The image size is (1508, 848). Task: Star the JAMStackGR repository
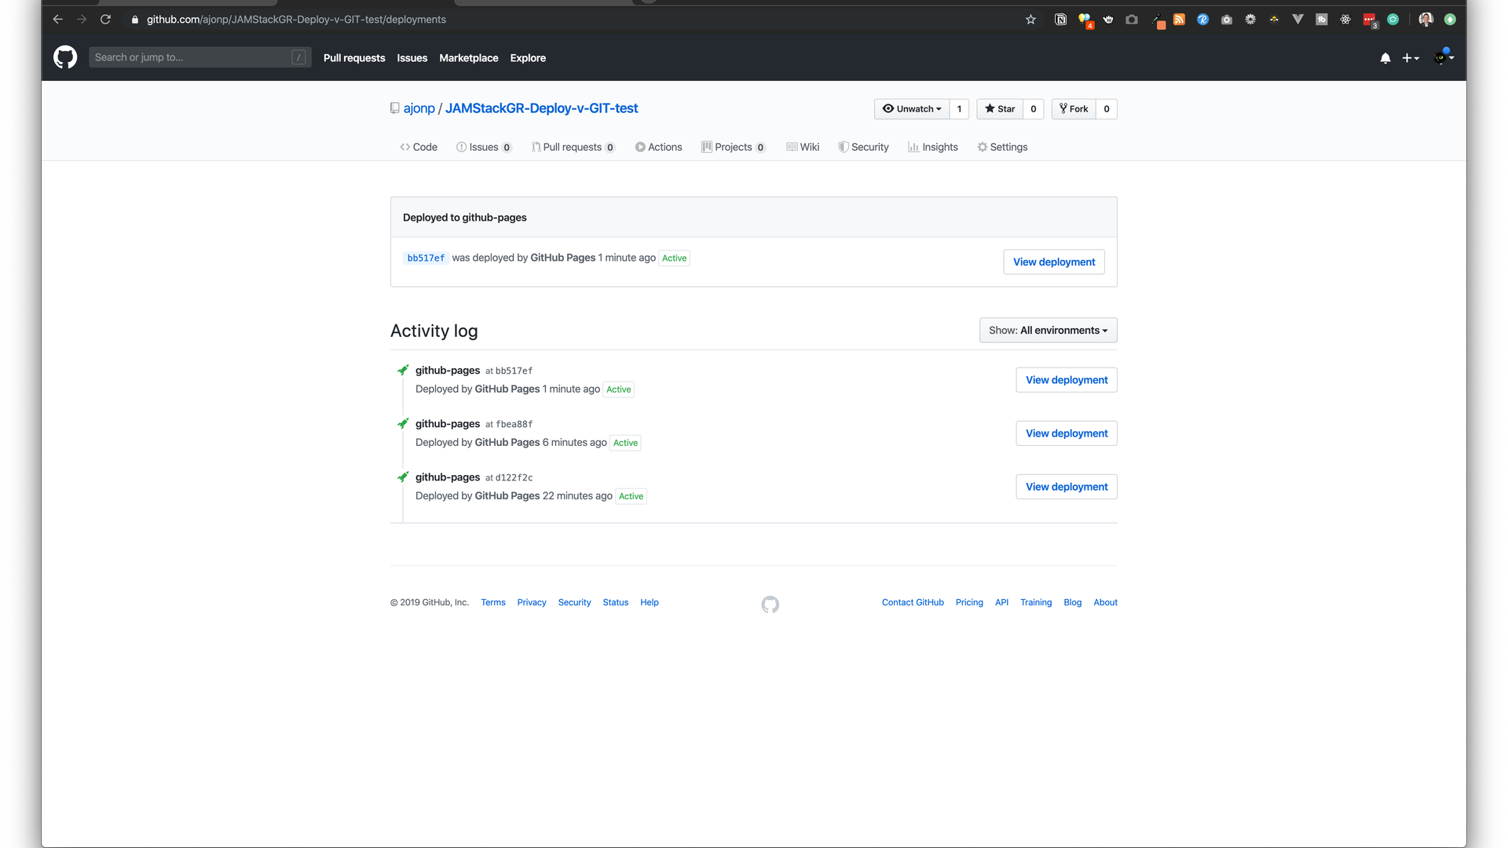point(1000,109)
